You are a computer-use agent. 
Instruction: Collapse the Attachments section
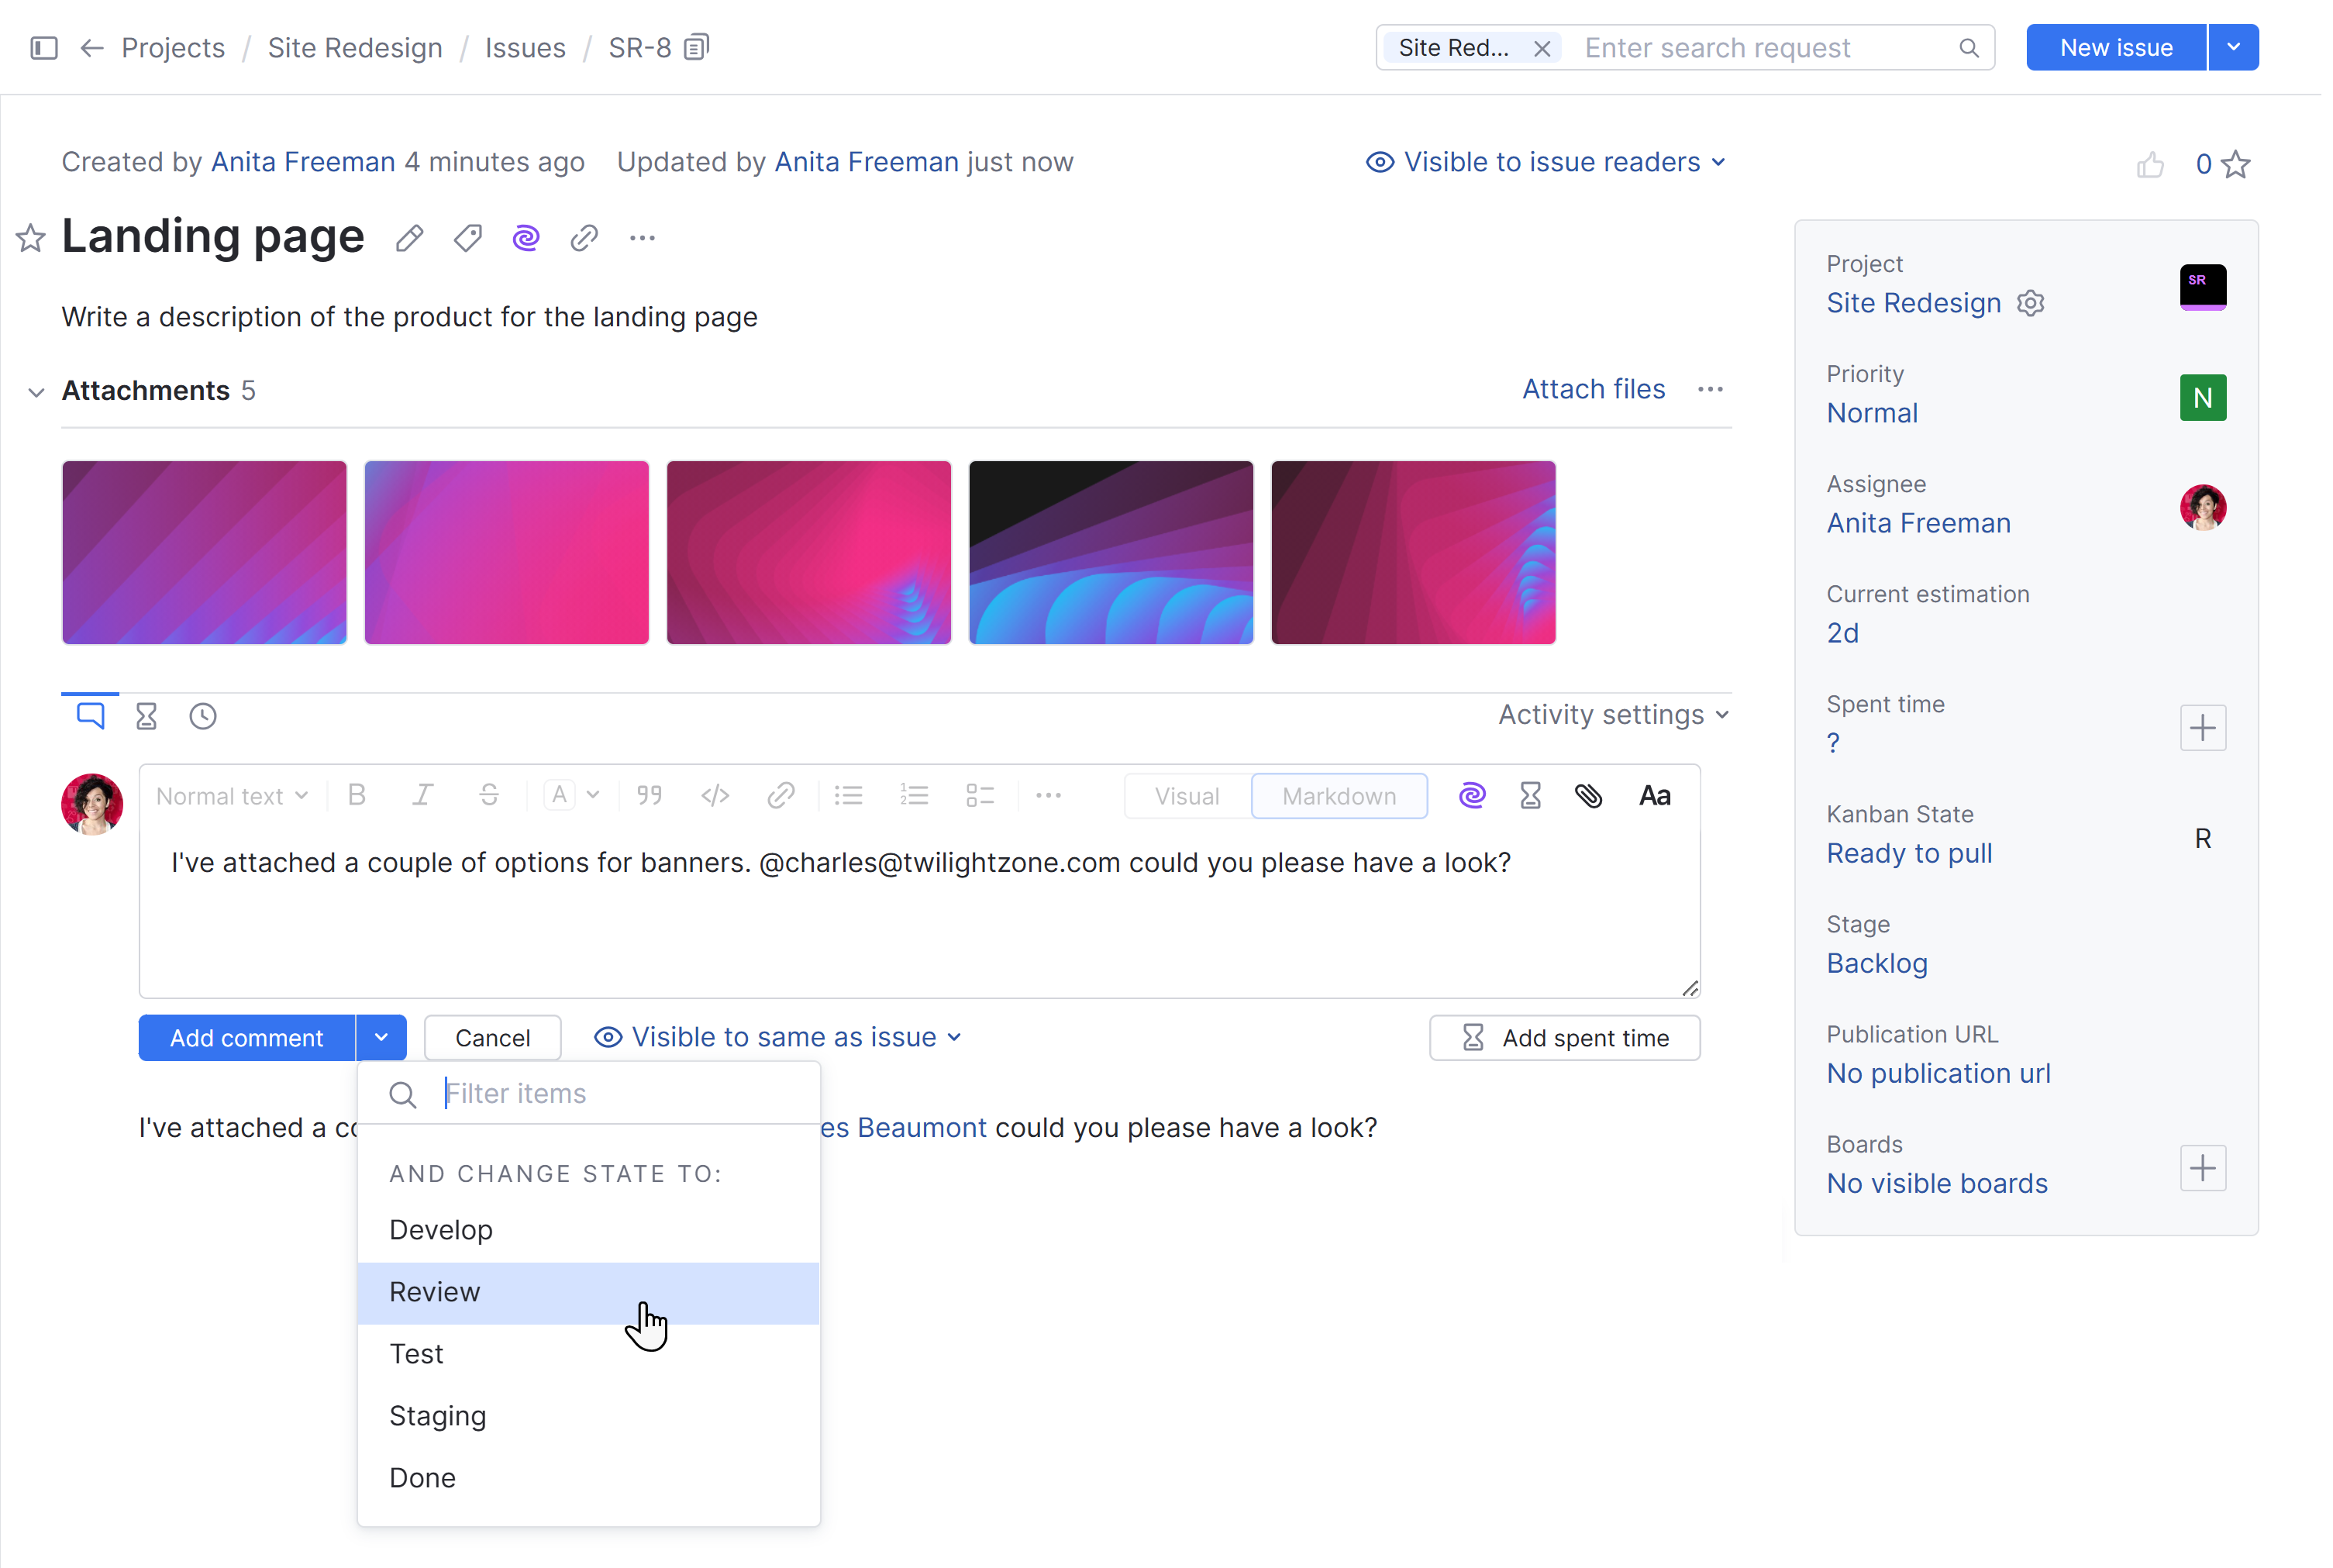(36, 391)
